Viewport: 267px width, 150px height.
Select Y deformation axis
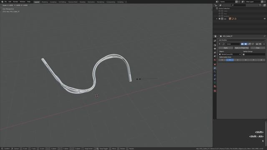click(x=230, y=60)
